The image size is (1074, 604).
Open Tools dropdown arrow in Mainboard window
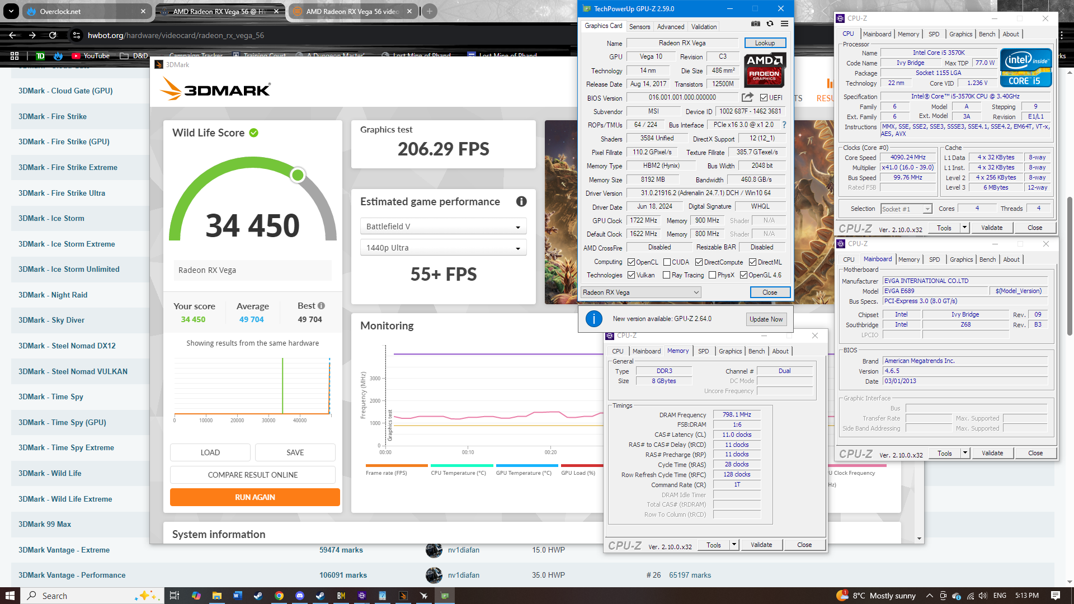(965, 453)
